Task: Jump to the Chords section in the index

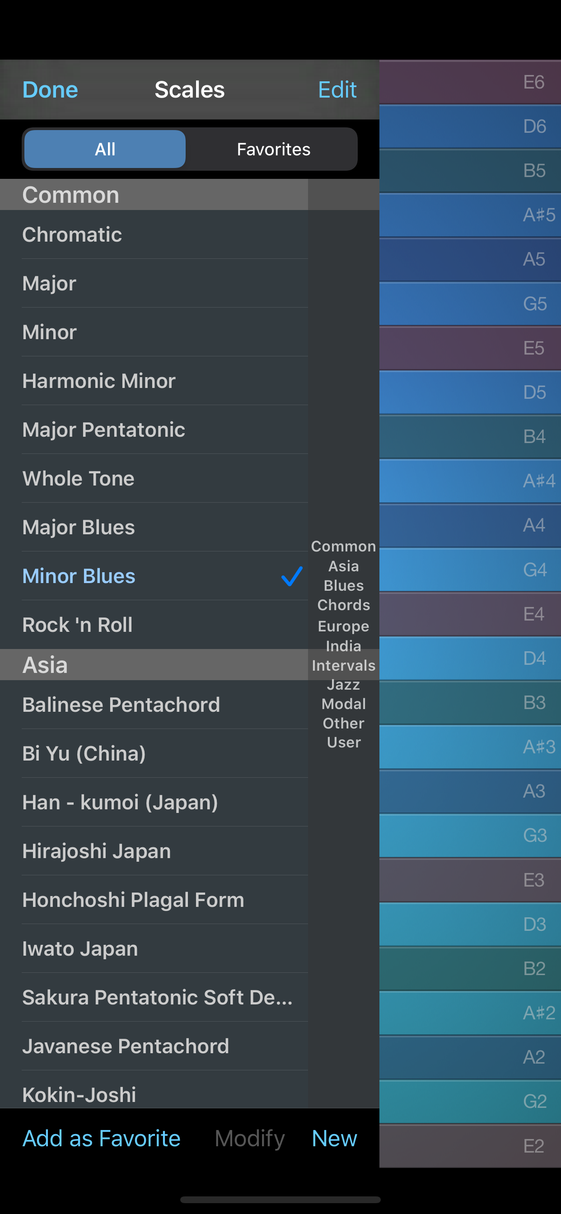Action: click(343, 605)
